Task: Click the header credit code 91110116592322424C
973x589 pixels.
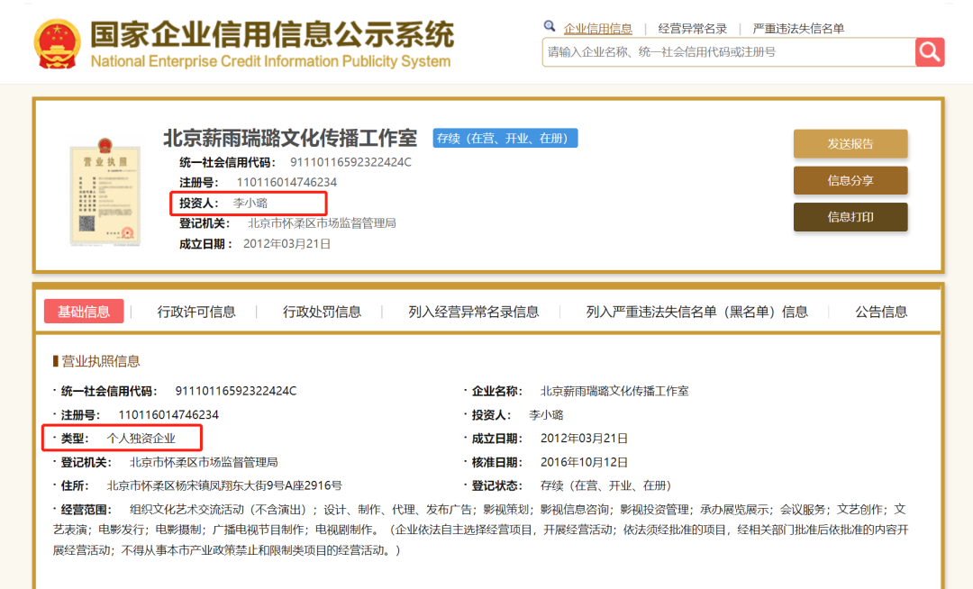Action: pyautogui.click(x=350, y=162)
